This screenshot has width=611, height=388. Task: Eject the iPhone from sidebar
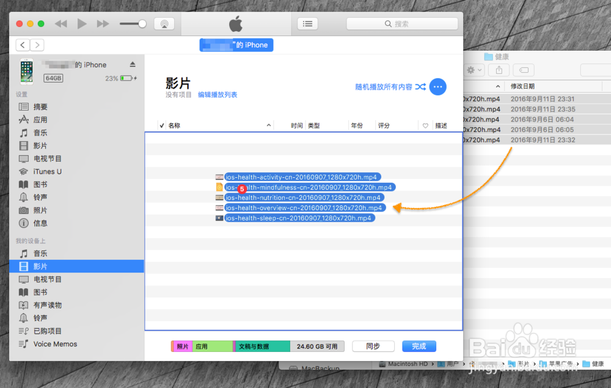click(133, 64)
